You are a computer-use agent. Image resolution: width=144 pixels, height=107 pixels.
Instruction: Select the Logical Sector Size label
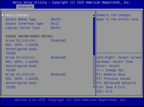(x=23, y=28)
